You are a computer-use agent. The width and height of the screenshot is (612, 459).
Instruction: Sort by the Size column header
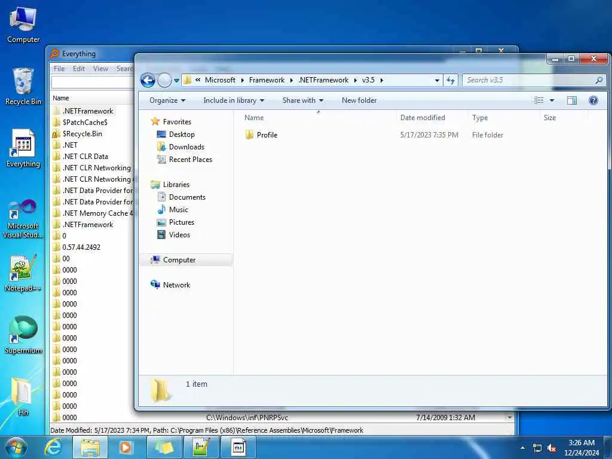tap(550, 118)
